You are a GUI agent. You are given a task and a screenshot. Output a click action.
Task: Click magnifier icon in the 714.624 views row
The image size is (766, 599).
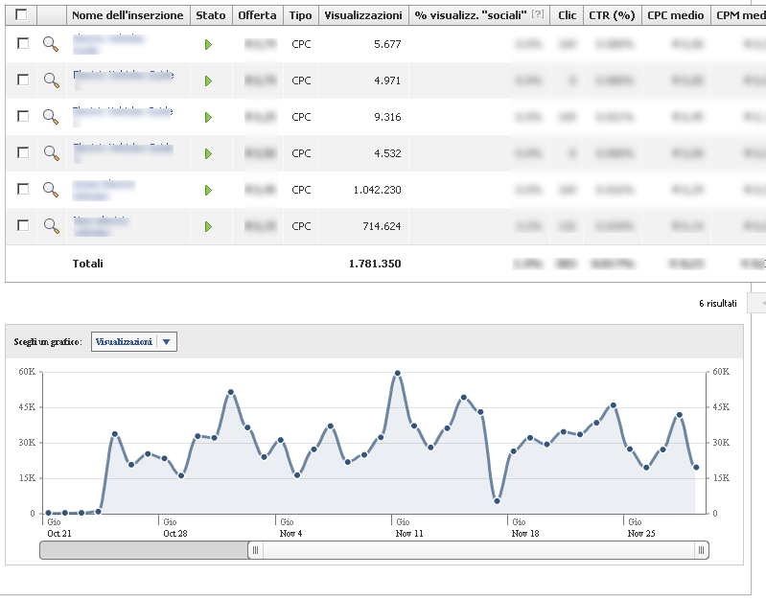coord(51,226)
